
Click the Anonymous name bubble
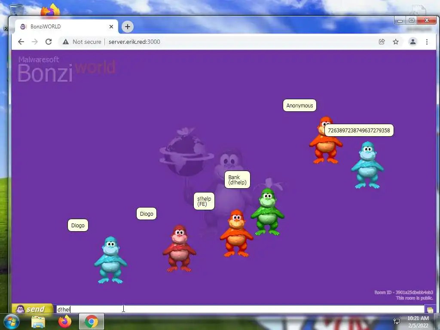[299, 106]
